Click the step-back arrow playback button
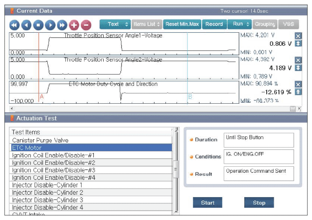The image size is (312, 220). tap(26, 25)
